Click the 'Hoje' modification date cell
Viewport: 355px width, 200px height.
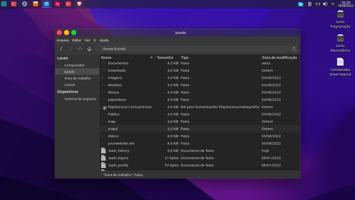[265, 151]
